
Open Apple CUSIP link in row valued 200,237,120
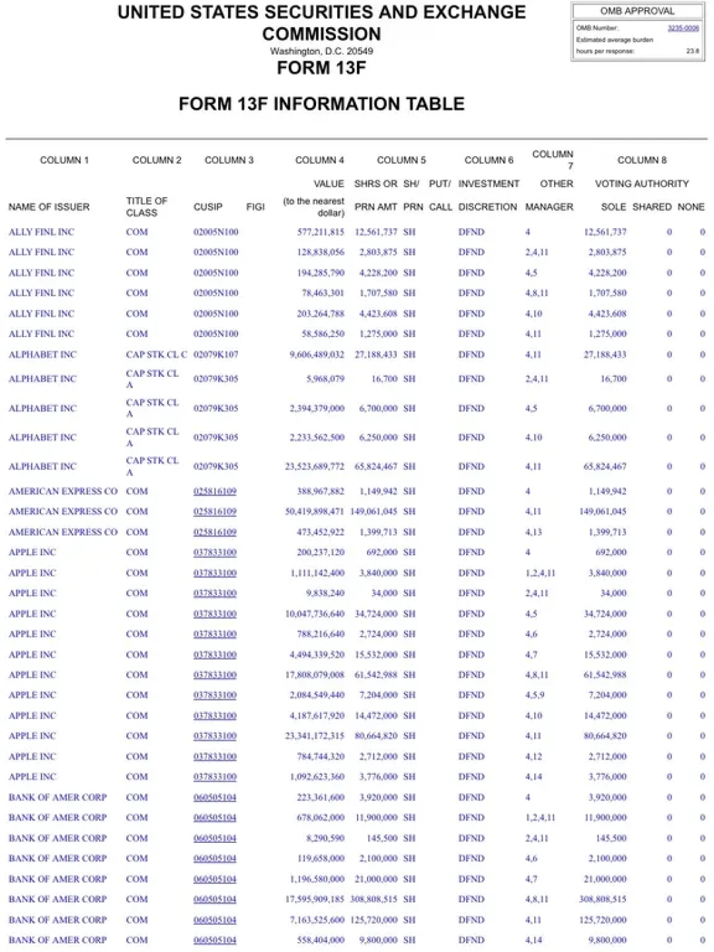coord(215,553)
